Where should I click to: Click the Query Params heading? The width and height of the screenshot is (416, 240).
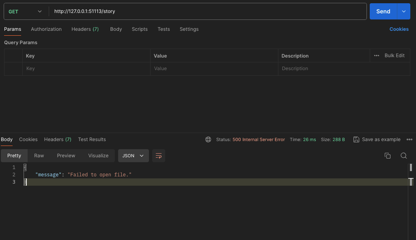click(21, 43)
